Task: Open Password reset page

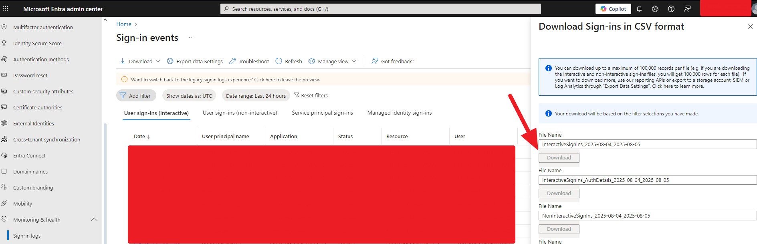Action: [x=30, y=75]
